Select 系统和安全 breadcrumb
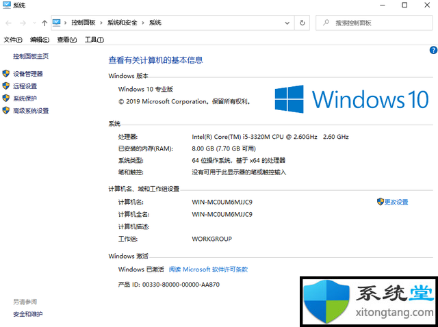The image size is (438, 327). pos(122,23)
